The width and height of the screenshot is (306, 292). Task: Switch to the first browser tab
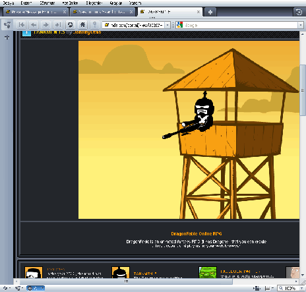pos(35,12)
